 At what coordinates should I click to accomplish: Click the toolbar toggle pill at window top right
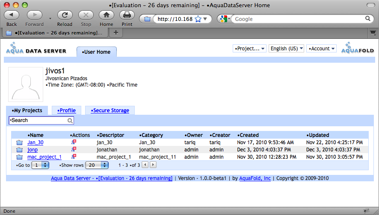(370, 5)
